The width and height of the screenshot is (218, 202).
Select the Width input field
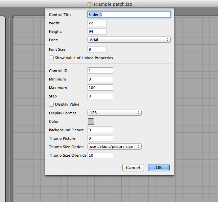(97, 23)
